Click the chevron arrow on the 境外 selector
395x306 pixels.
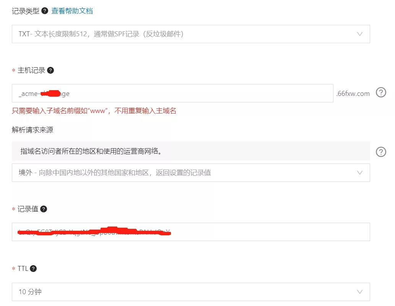coord(359,172)
